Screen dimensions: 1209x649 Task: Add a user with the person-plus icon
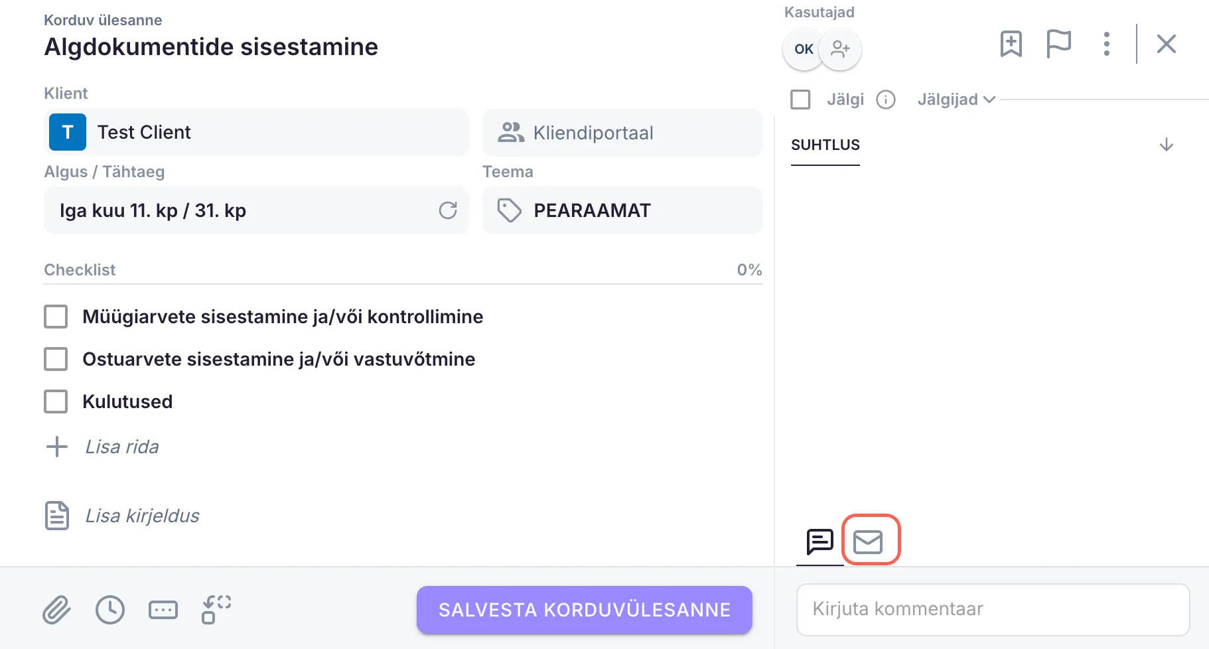[x=840, y=49]
